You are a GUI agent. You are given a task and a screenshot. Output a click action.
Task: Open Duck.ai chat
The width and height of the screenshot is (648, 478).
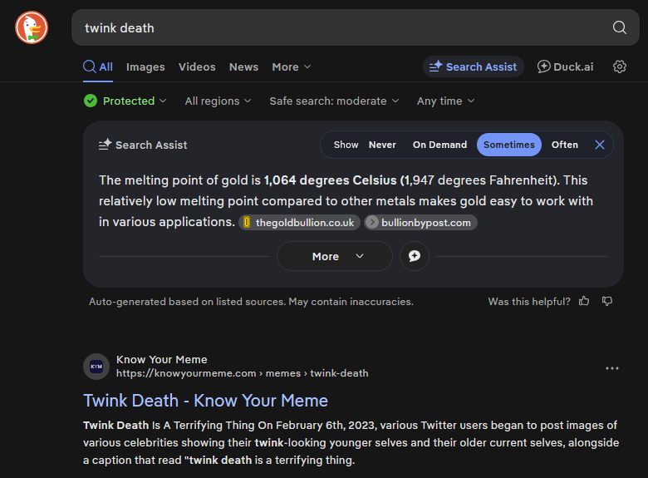(x=565, y=67)
